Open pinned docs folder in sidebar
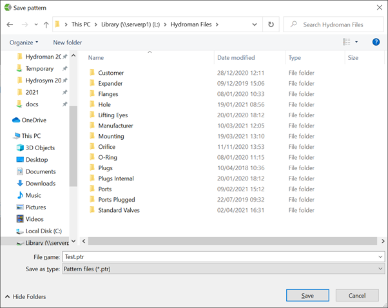 coord(32,104)
